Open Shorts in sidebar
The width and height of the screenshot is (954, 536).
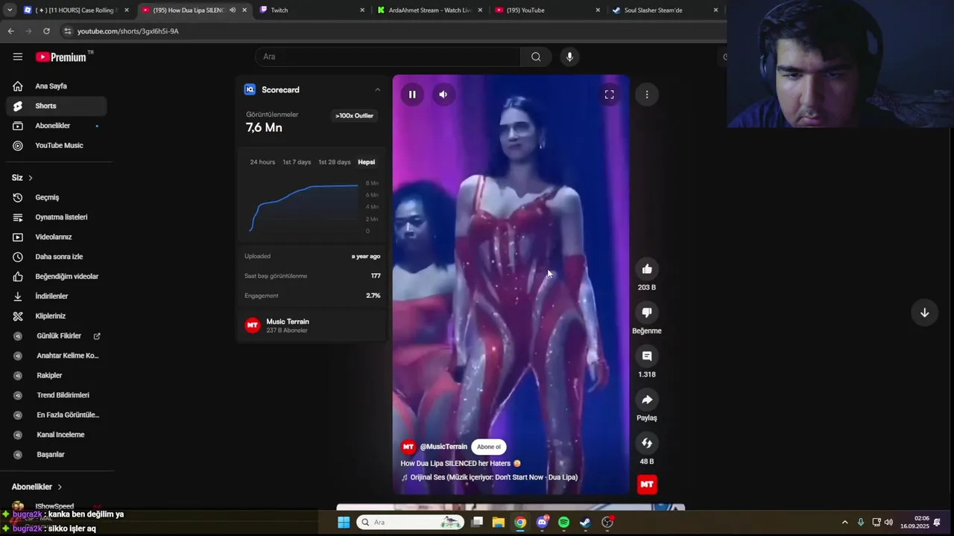pyautogui.click(x=56, y=106)
